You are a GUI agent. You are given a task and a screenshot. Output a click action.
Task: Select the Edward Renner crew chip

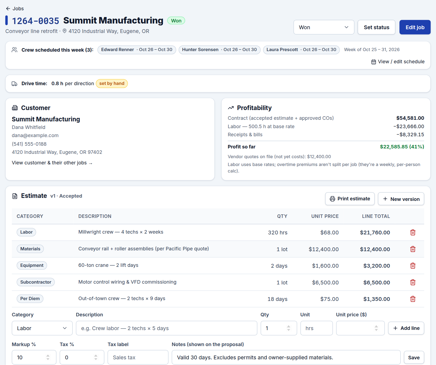pos(137,50)
